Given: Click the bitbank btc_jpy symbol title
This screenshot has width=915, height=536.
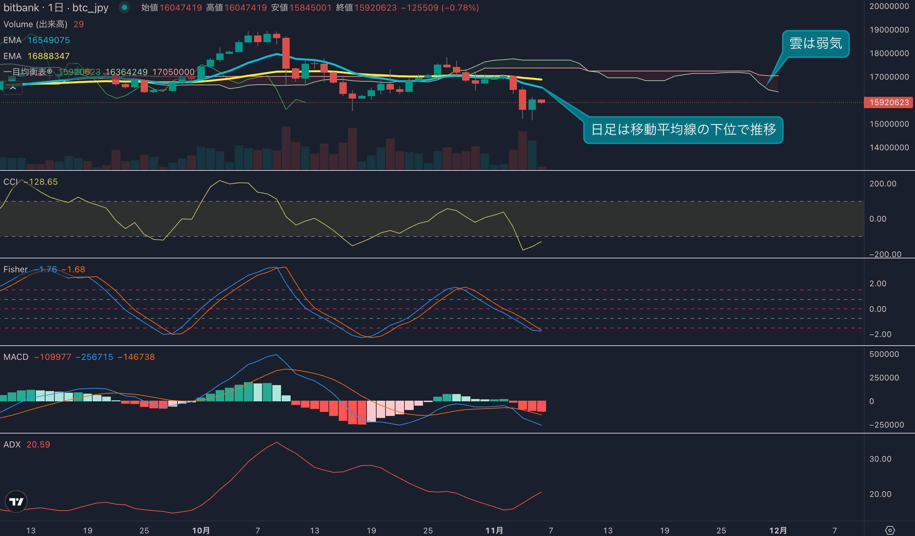Looking at the screenshot, I should pos(55,8).
